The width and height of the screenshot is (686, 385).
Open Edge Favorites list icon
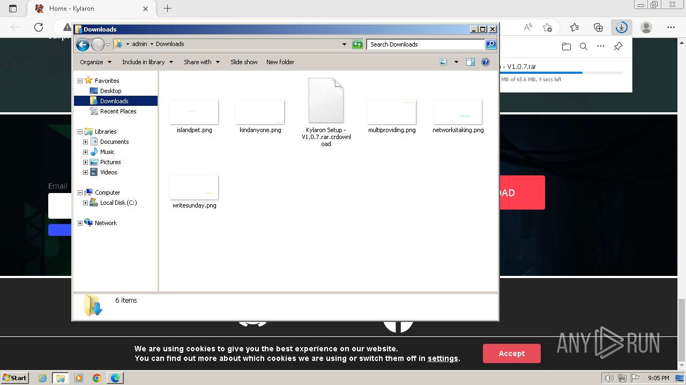[x=575, y=27]
